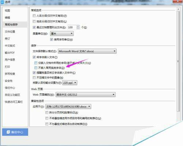Enable 不嵌入常用系统字体 checkbox
The height and width of the screenshot is (146, 183).
point(36,68)
